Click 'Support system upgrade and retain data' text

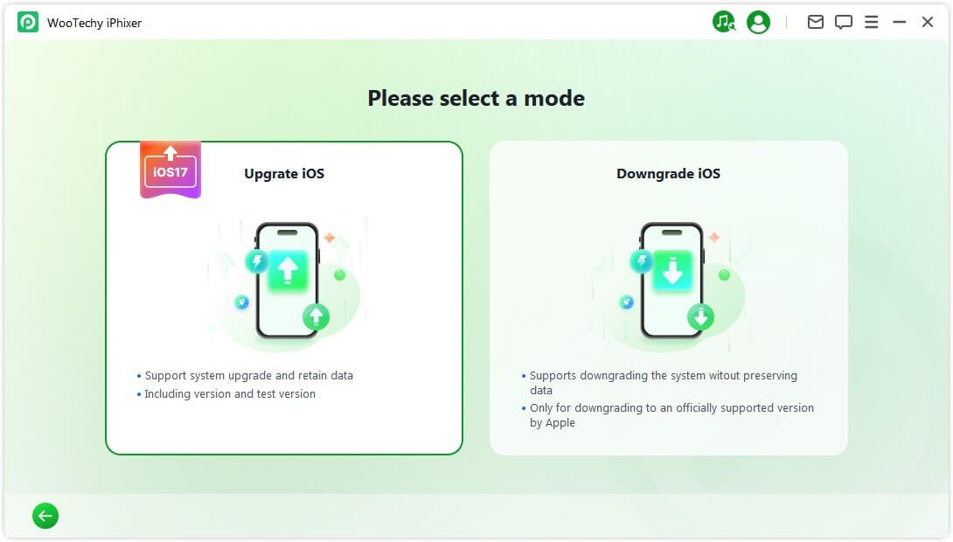(x=249, y=376)
